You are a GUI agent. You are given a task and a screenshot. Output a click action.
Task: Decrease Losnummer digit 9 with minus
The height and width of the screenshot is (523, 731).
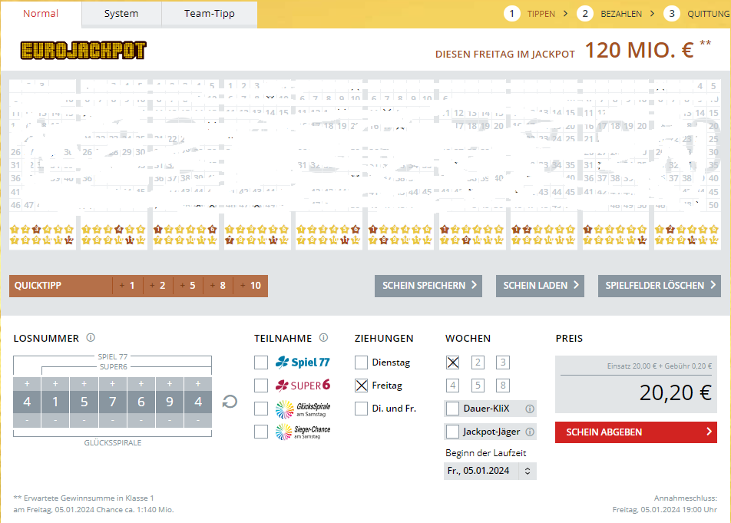click(x=169, y=420)
